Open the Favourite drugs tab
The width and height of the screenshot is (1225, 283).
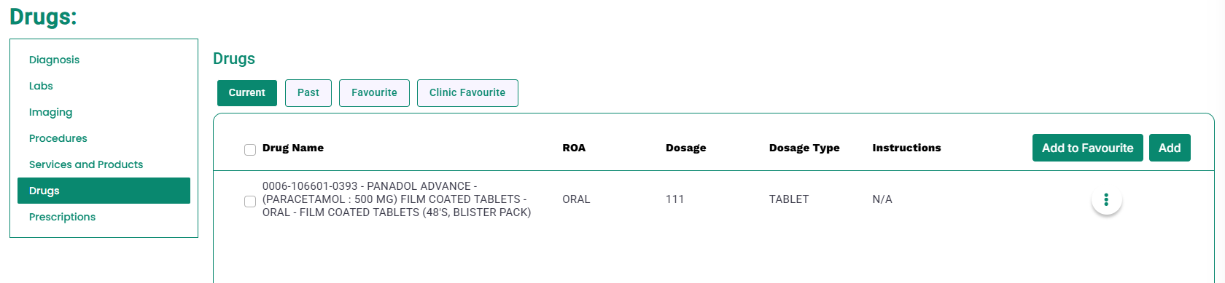[x=374, y=93]
